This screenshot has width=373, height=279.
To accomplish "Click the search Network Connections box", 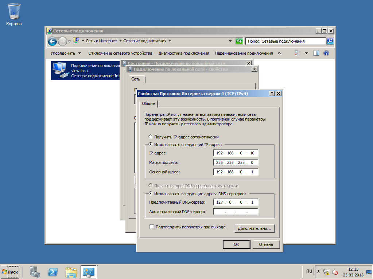I will pyautogui.click(x=285, y=41).
